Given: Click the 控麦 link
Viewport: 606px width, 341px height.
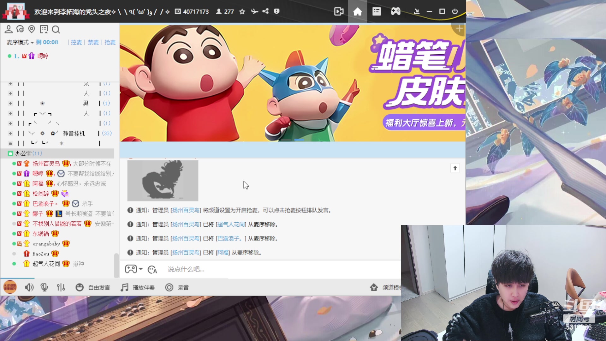Looking at the screenshot, I should pos(76,42).
